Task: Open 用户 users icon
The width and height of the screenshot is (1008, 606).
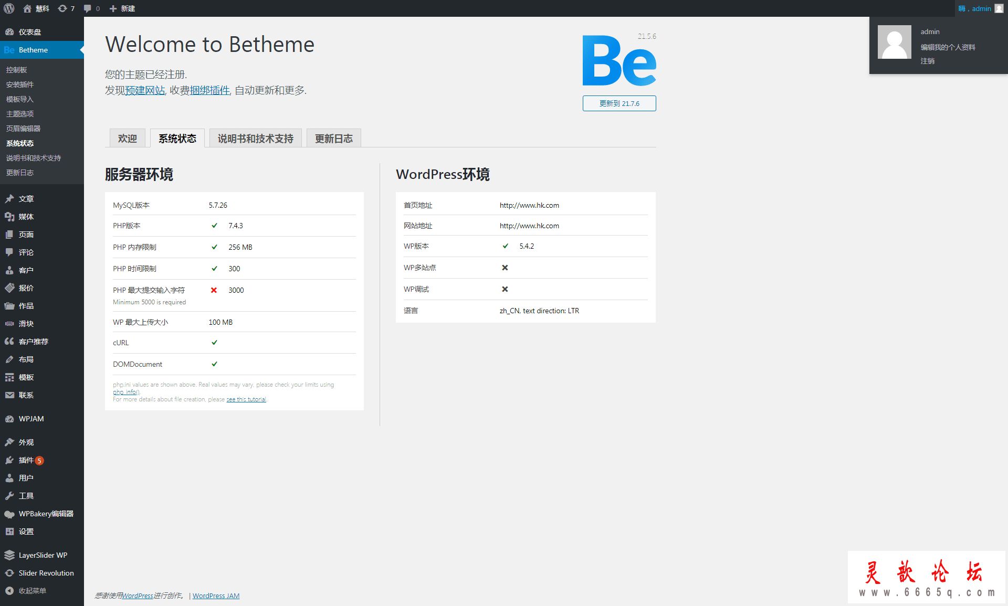Action: [x=9, y=478]
